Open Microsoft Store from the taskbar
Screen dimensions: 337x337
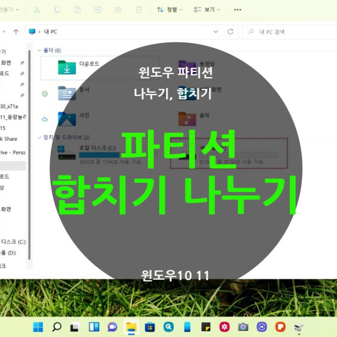(150, 327)
